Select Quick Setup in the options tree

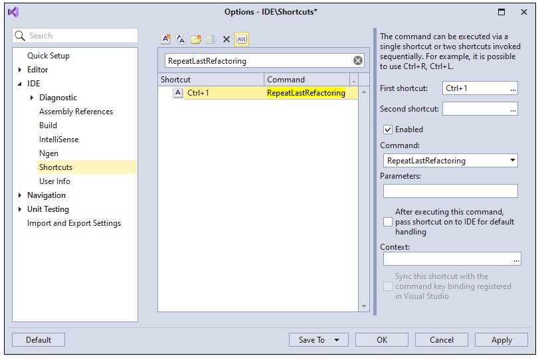click(x=48, y=56)
